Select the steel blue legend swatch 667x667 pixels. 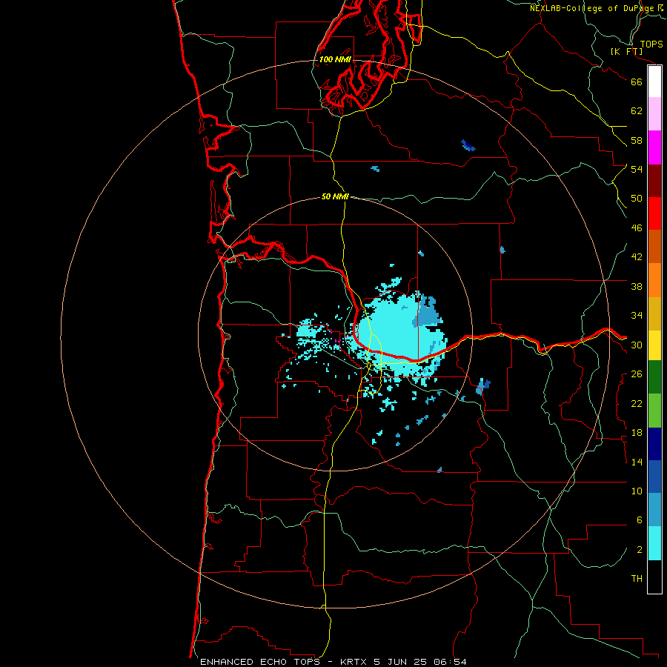coord(654,510)
